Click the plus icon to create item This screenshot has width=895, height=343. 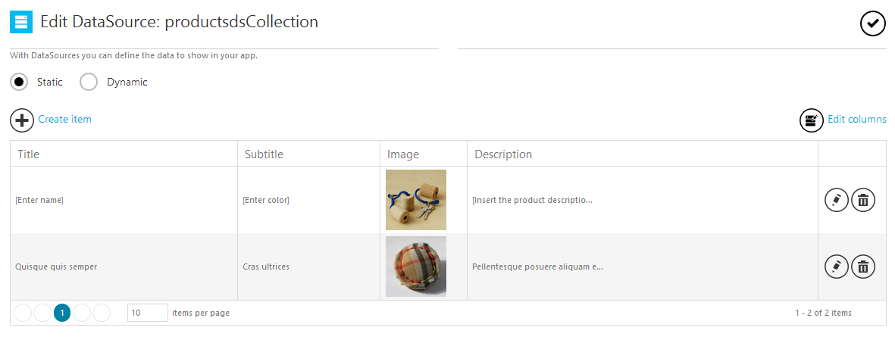click(x=22, y=120)
